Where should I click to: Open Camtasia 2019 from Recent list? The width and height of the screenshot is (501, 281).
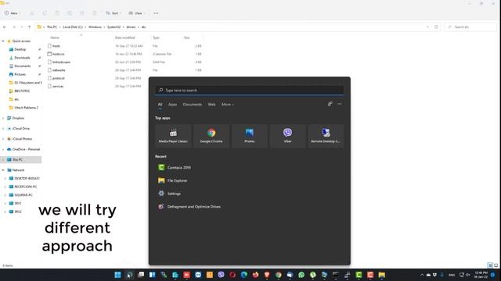pos(175,167)
